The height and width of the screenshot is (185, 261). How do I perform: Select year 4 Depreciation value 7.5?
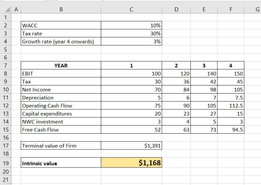point(231,98)
